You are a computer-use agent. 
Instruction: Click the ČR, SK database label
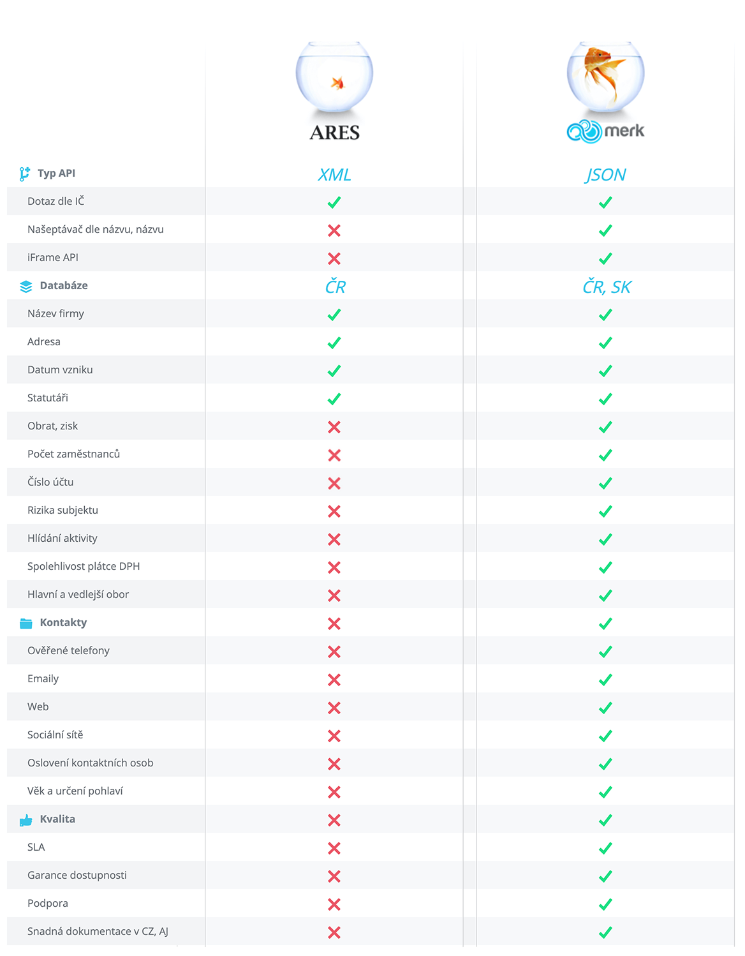coord(606,287)
